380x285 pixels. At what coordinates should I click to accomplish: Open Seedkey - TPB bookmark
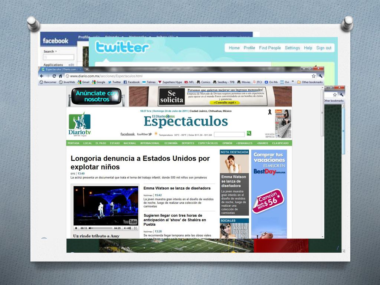tap(224, 82)
